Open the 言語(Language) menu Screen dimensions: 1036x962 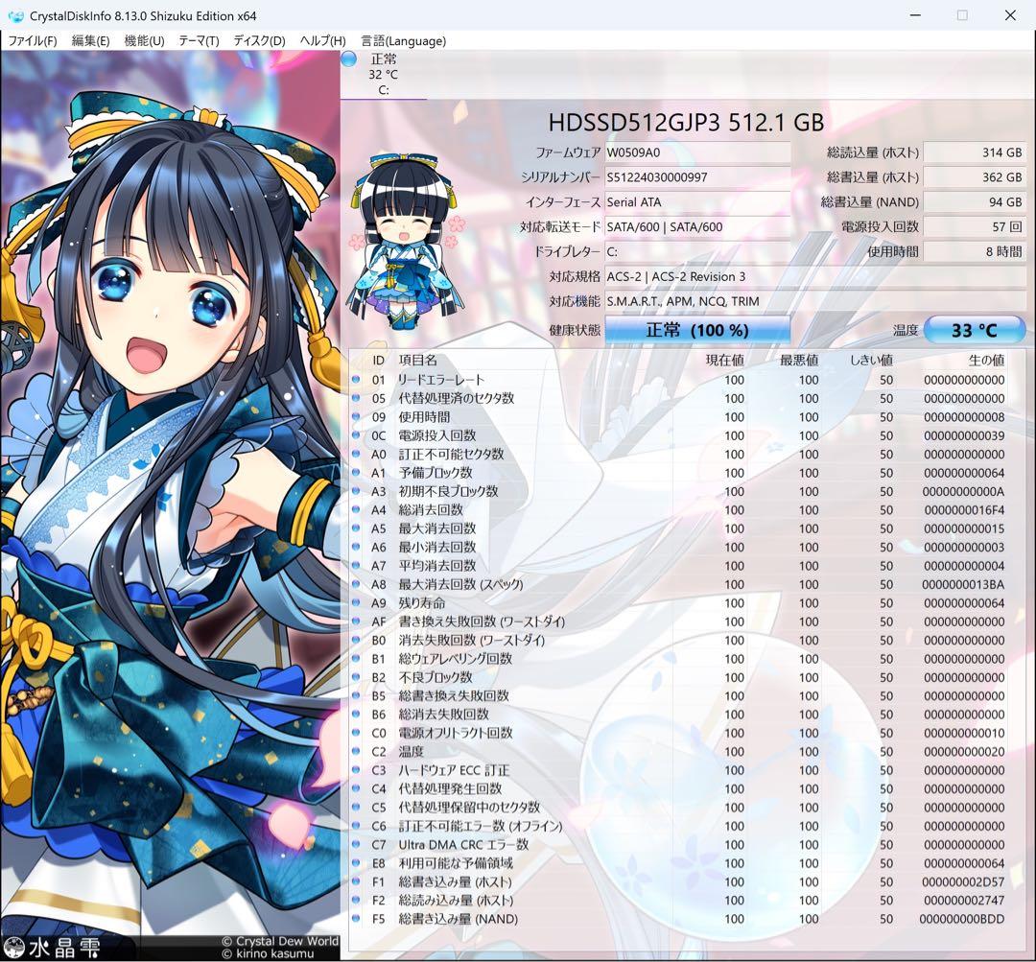[403, 40]
